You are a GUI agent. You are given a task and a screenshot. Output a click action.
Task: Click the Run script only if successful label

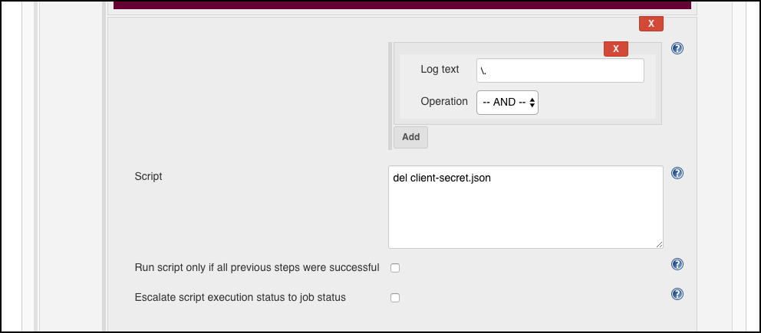coord(257,267)
